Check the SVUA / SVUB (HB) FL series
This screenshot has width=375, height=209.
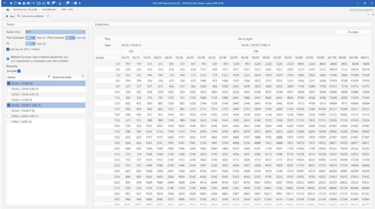point(9,89)
